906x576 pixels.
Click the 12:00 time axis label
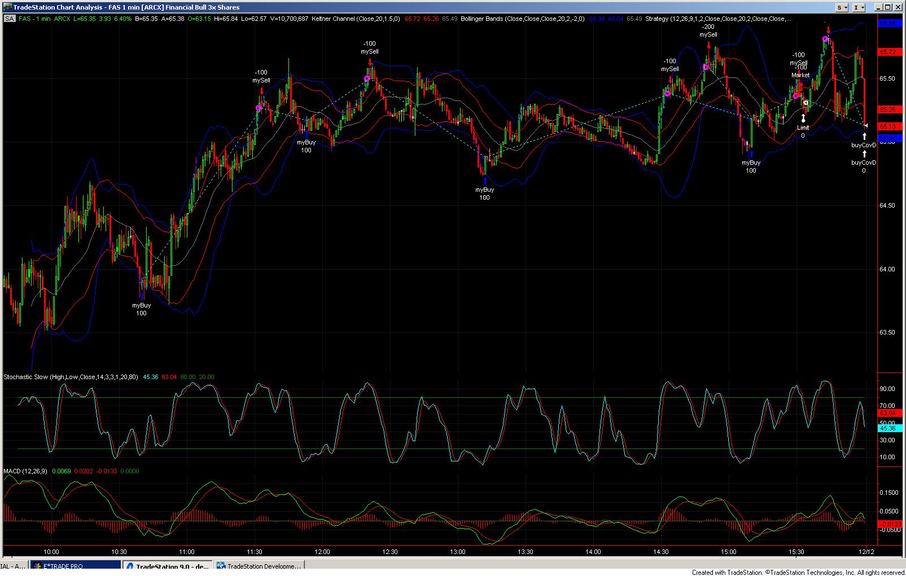[322, 552]
